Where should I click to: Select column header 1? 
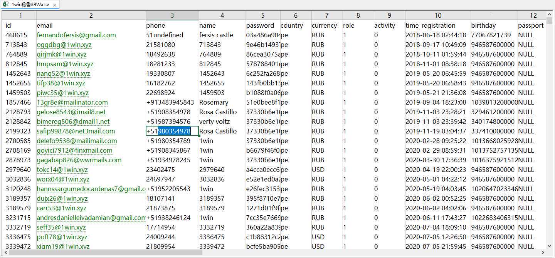[20, 15]
